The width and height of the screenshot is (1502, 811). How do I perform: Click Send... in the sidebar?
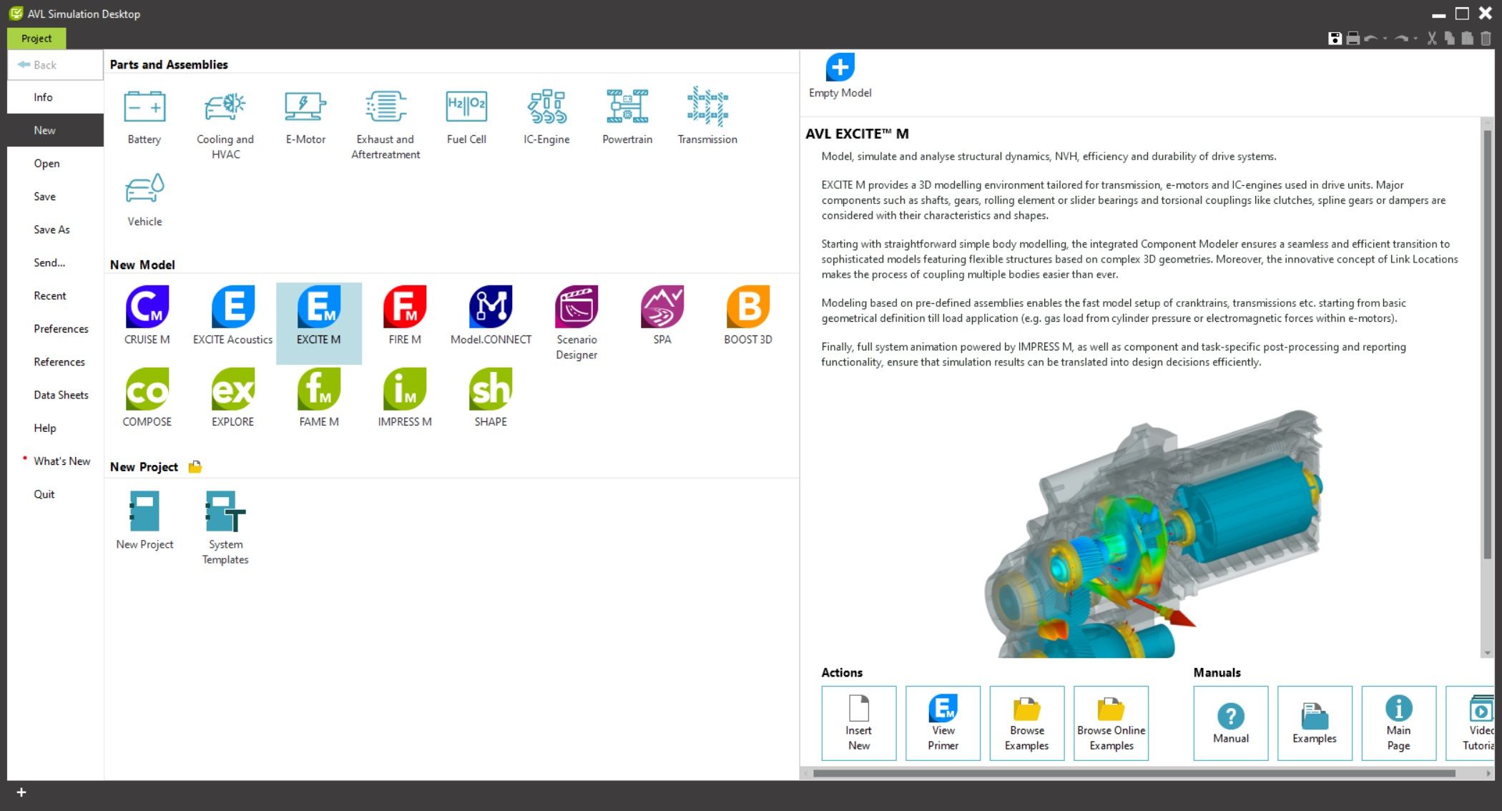coord(55,262)
